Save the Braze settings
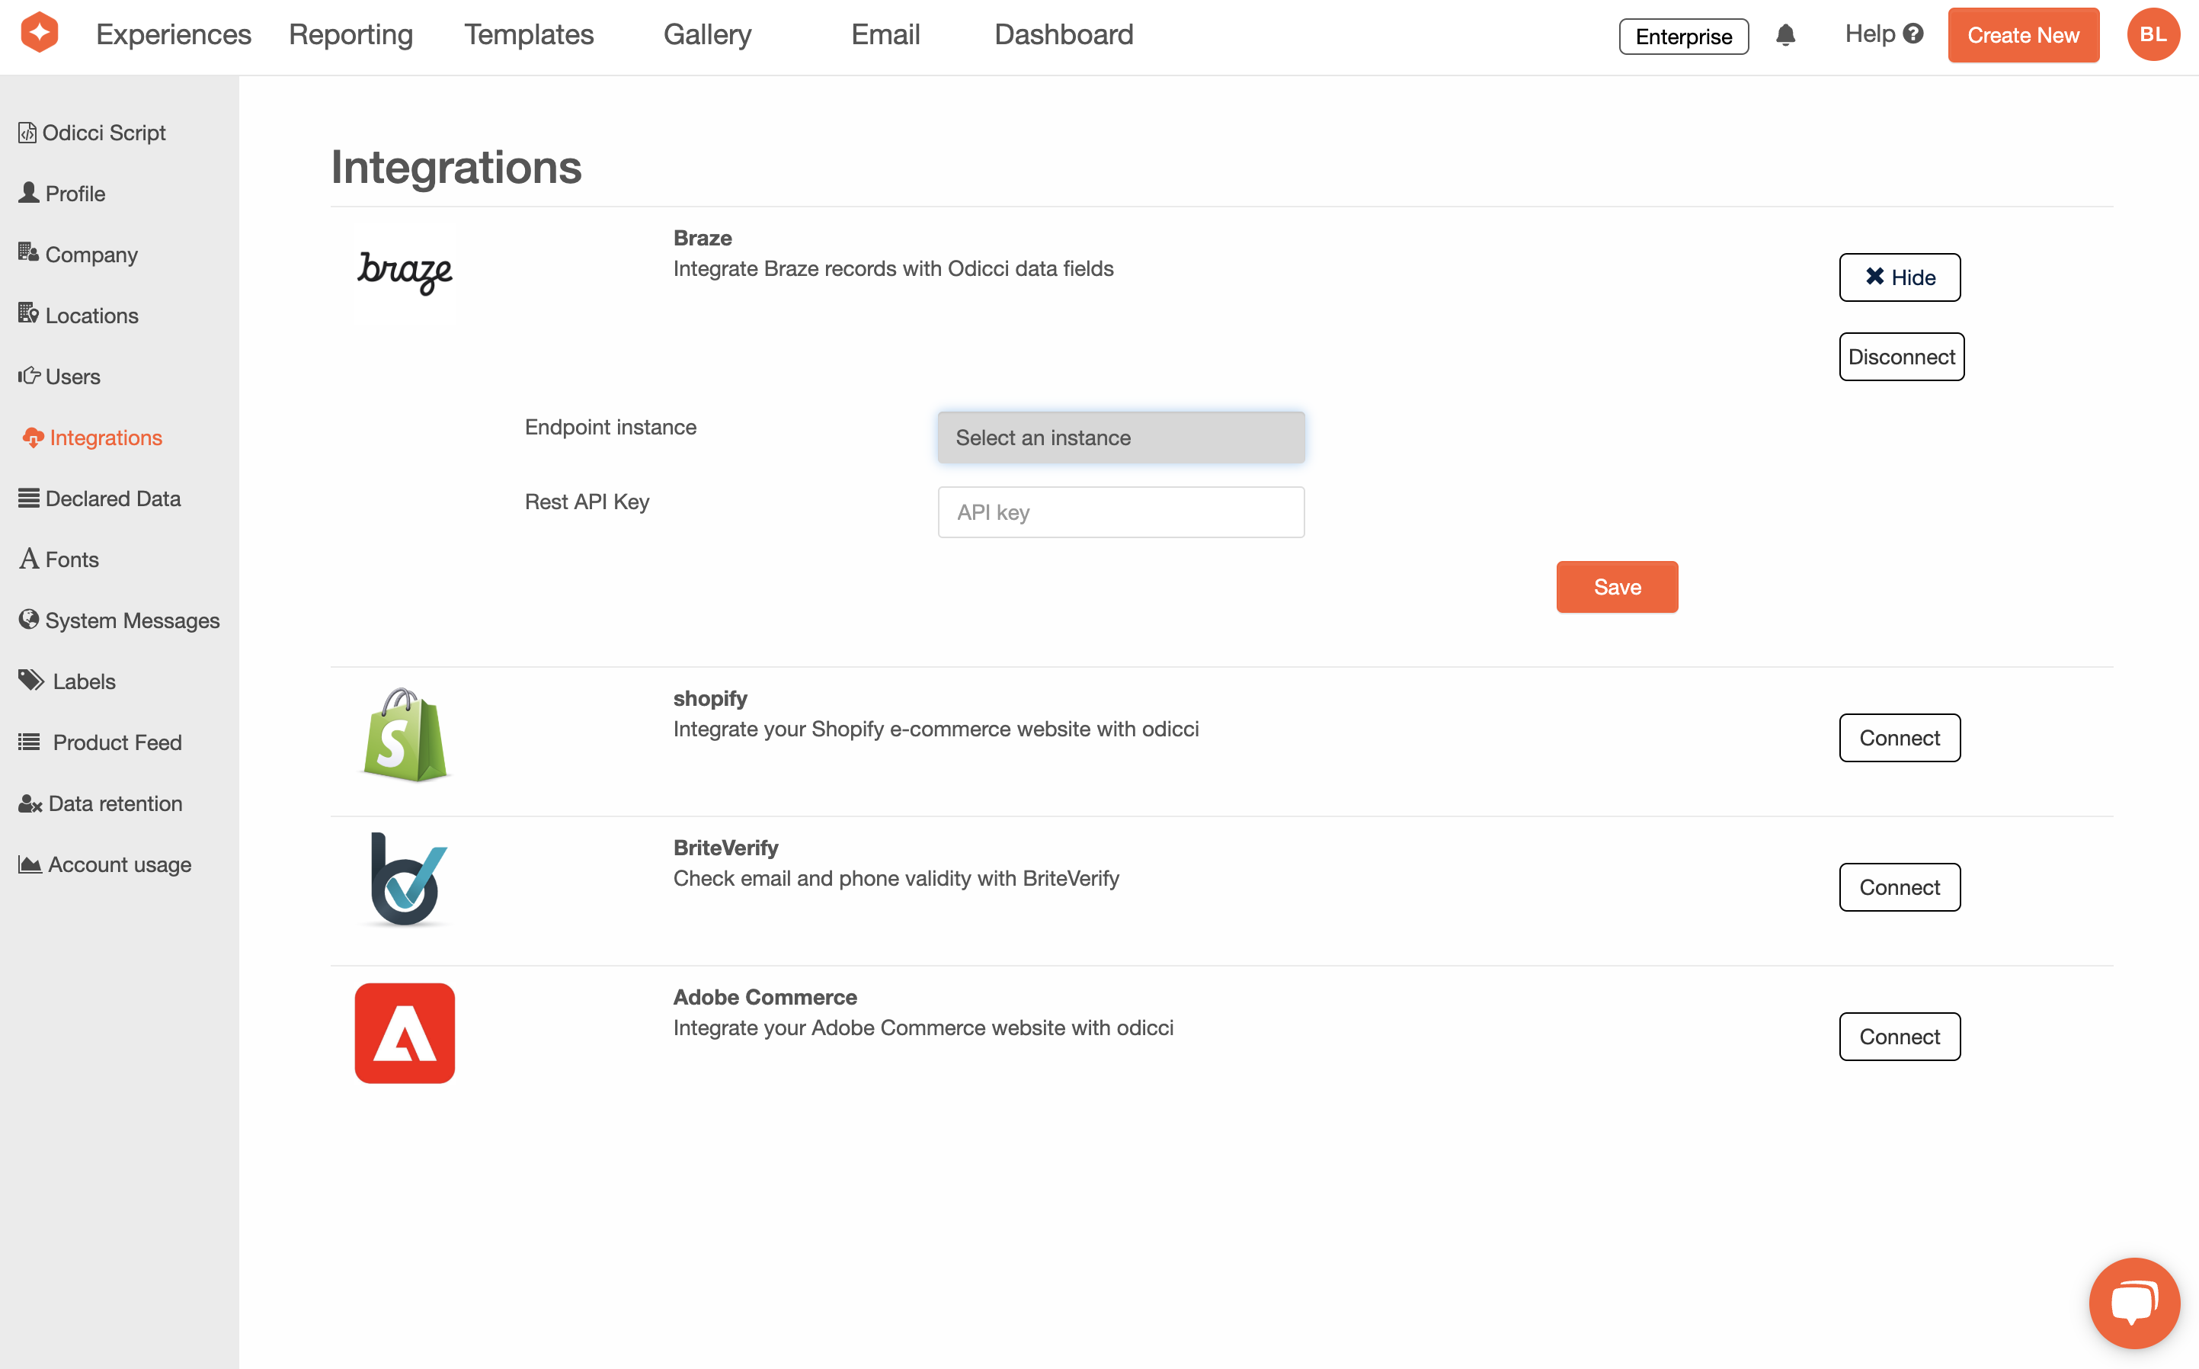 (1616, 588)
